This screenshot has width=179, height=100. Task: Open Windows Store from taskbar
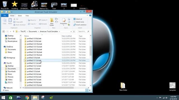coord(11,97)
